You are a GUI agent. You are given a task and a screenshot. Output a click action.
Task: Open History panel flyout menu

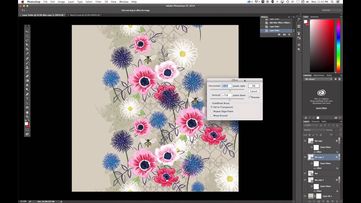(x=293, y=17)
